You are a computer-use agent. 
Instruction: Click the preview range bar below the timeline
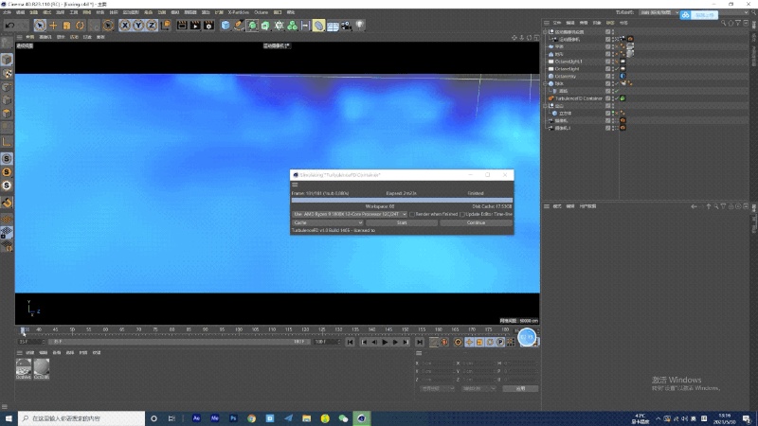178,342
